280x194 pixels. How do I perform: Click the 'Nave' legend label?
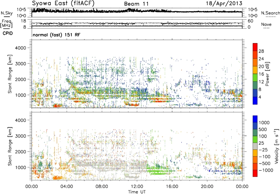[266, 24]
